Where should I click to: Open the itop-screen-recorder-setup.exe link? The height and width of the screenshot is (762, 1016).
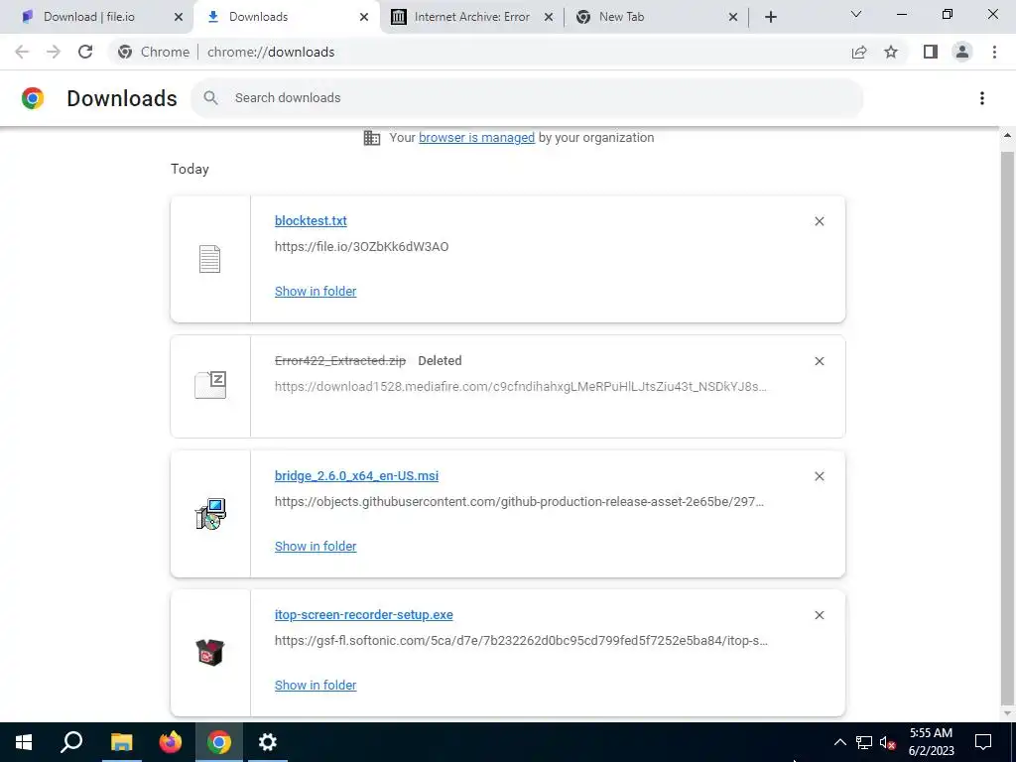point(363,615)
